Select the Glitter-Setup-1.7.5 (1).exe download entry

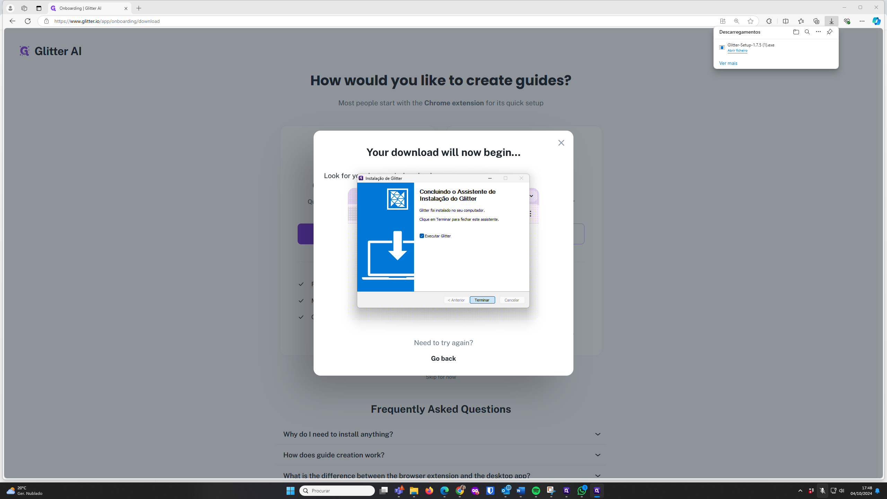(776, 47)
